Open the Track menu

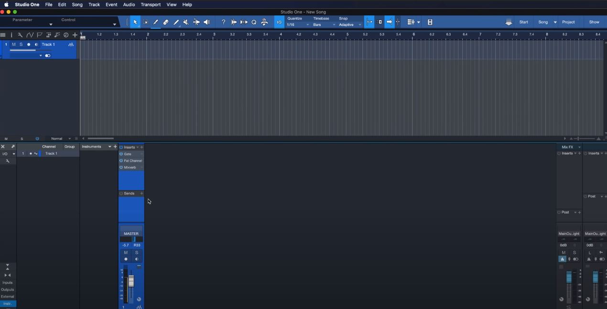pyautogui.click(x=94, y=4)
